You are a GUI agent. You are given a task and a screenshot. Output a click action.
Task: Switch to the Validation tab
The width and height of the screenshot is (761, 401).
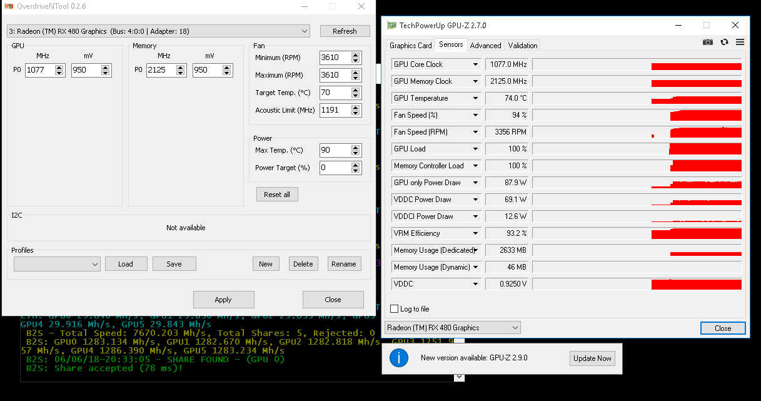pyautogui.click(x=522, y=46)
